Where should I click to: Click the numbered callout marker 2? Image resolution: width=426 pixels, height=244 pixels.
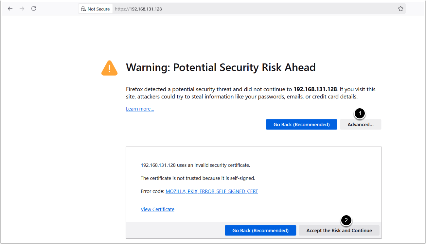pyautogui.click(x=346, y=220)
